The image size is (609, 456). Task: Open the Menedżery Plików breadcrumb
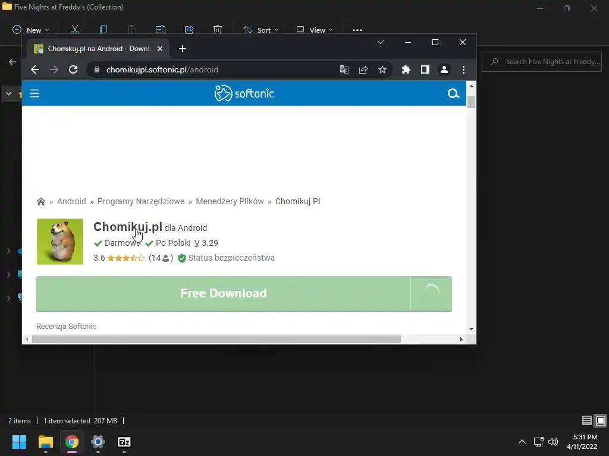[x=230, y=202]
